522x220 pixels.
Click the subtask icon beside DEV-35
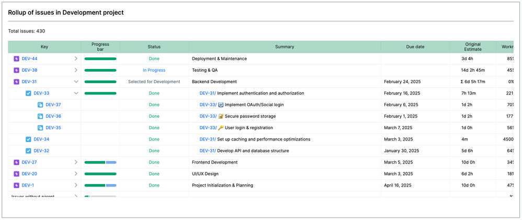pyautogui.click(x=40, y=128)
